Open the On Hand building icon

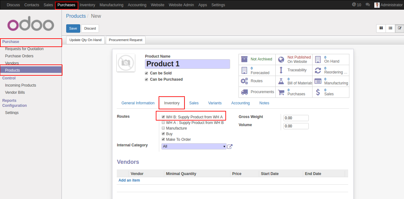pyautogui.click(x=318, y=59)
